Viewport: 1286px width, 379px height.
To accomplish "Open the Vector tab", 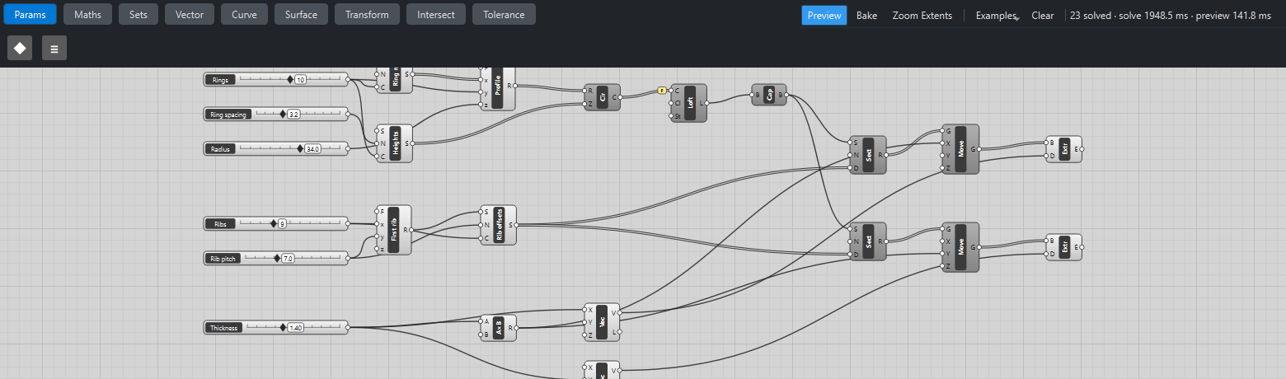I will click(190, 14).
